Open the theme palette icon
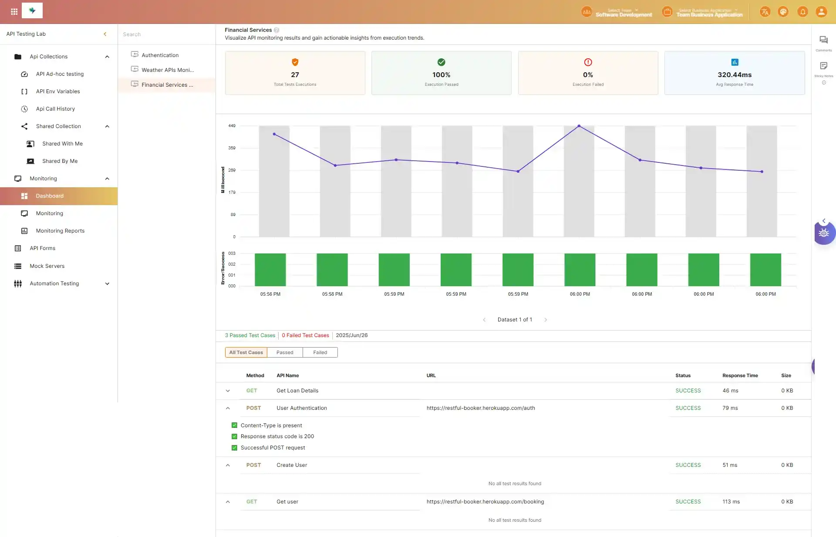Image resolution: width=836 pixels, height=537 pixels. point(783,12)
